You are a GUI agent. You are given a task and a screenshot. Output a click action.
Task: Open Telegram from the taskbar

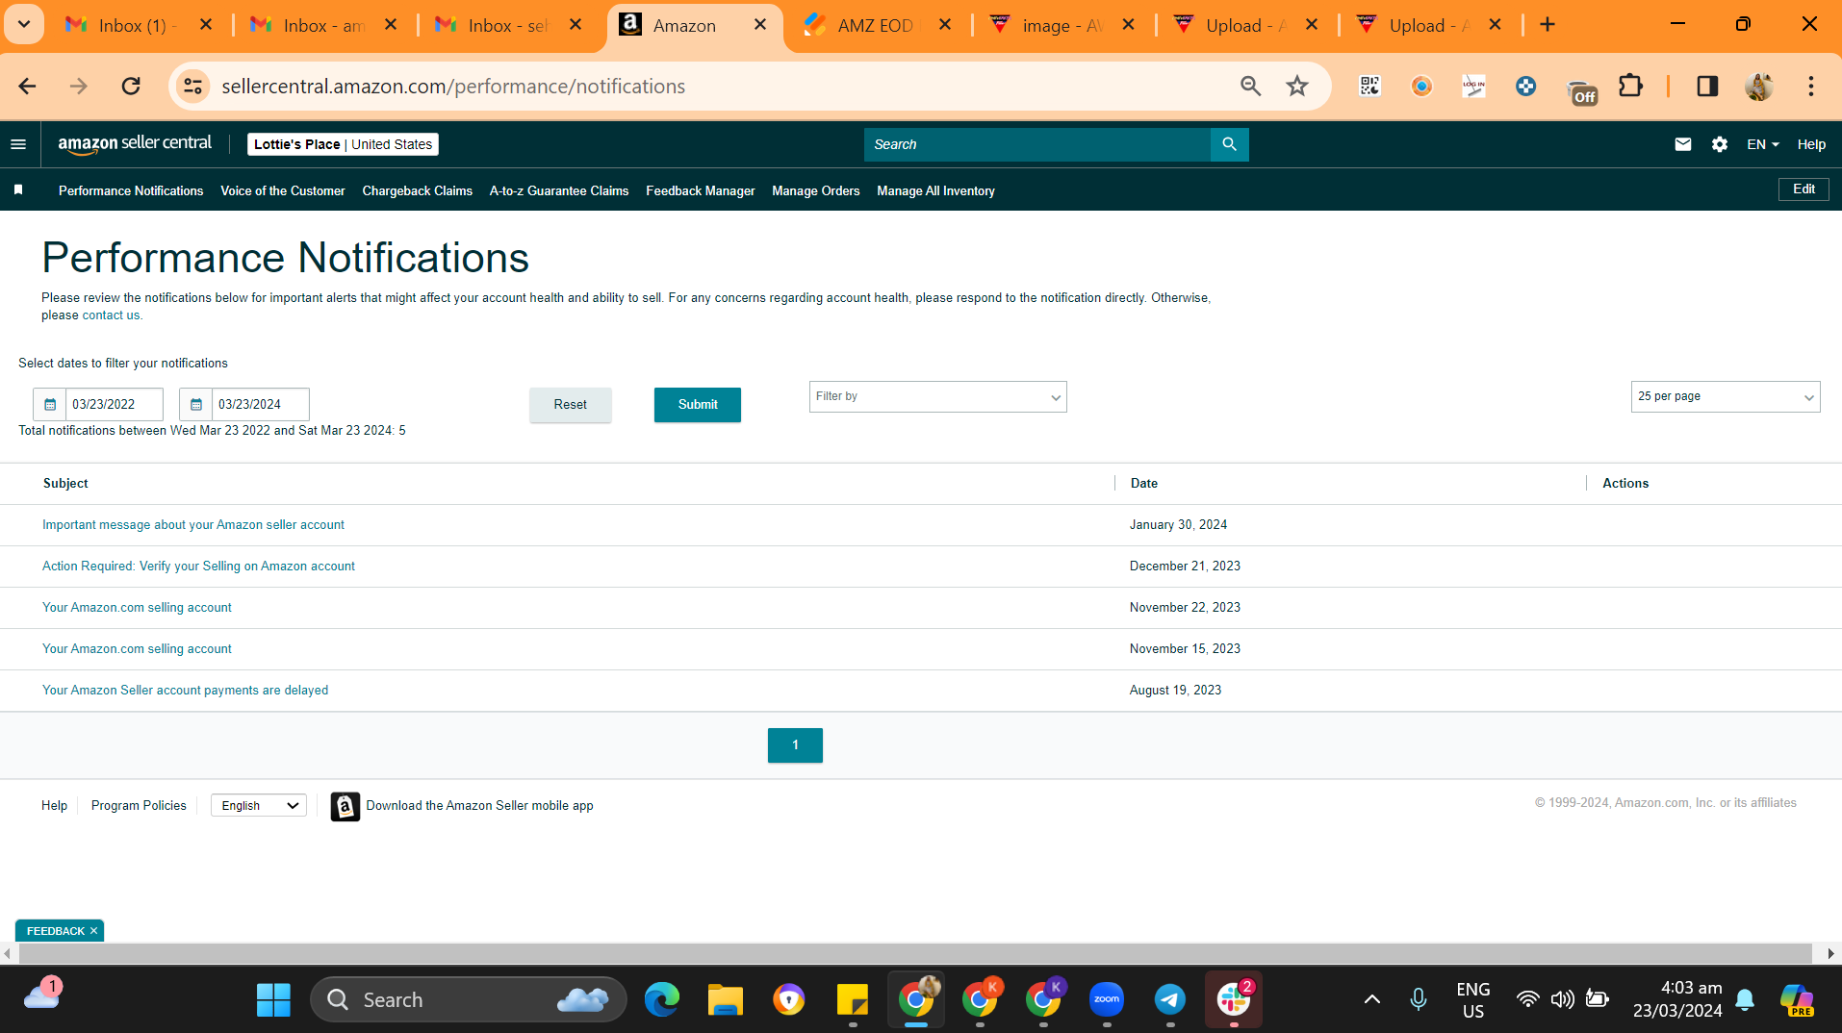[1170, 1000]
